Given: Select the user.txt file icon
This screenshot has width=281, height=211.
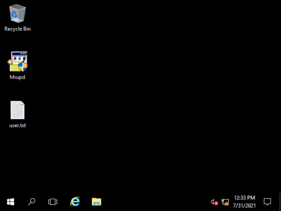Looking at the screenshot, I should point(18,110).
